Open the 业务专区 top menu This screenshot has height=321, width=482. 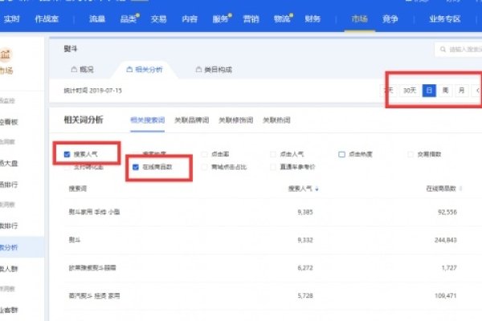click(x=445, y=19)
